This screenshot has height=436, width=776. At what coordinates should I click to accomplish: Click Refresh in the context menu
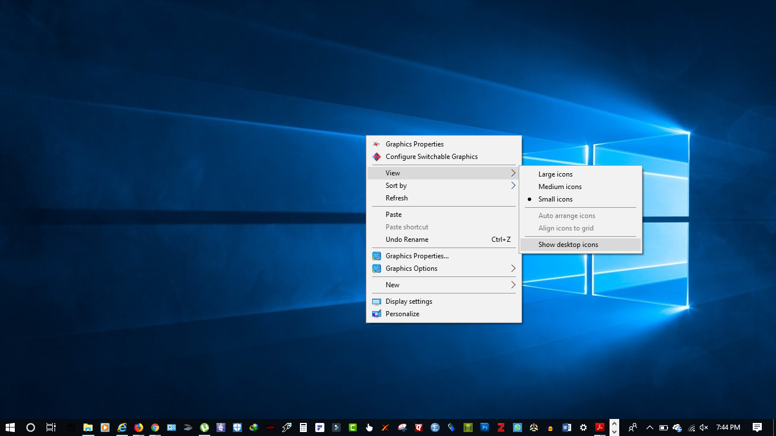coord(396,198)
